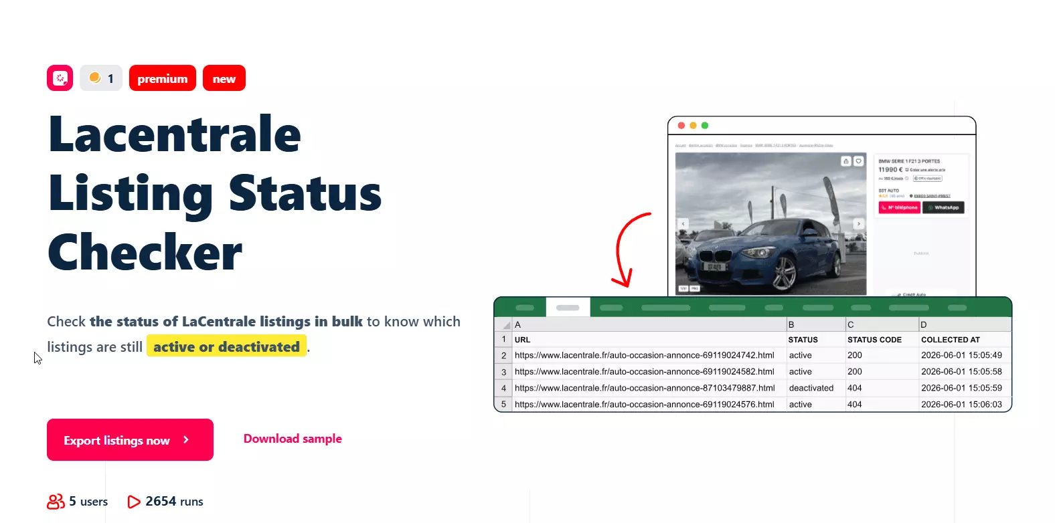Click the BMW car listing photo
The width and height of the screenshot is (1055, 523).
pos(770,223)
